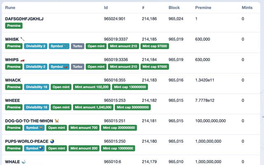Click the dog emoji beside DOG•GO•TO•THE•MHON
The height and width of the screenshot is (165, 264).
(x=57, y=121)
